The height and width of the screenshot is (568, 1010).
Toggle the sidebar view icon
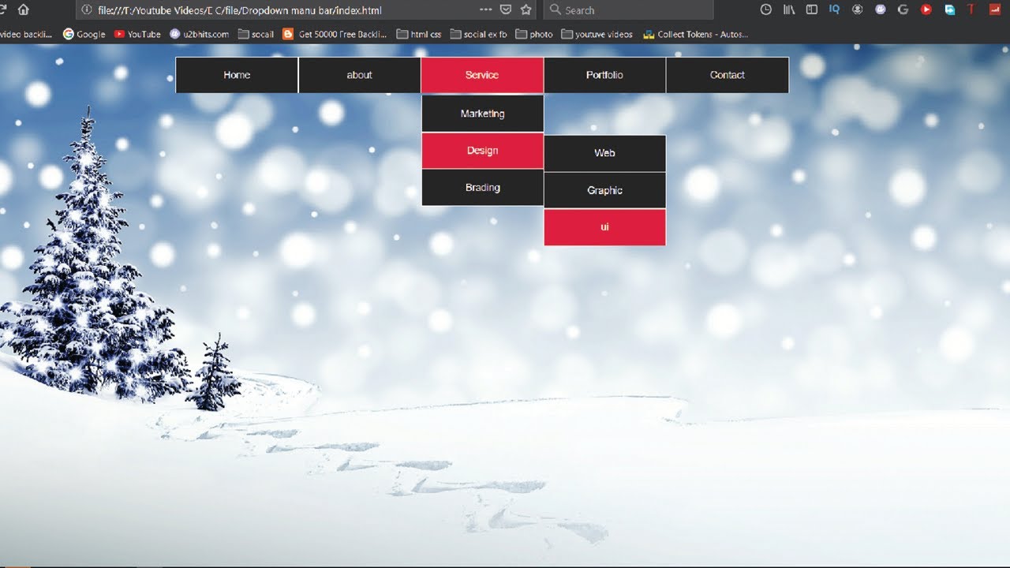(812, 9)
